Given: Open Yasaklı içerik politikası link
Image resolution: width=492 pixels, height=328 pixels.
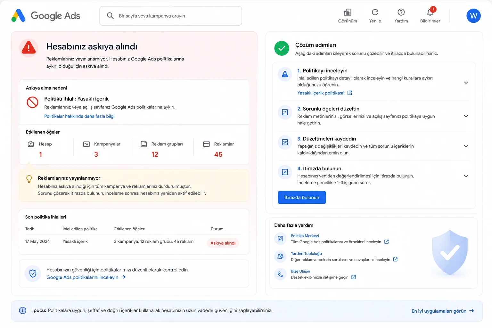Looking at the screenshot, I should tap(321, 93).
